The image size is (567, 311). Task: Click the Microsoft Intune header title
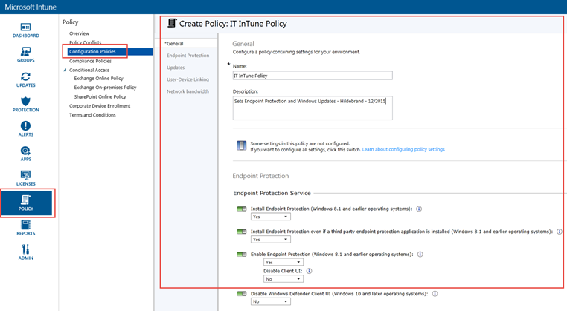(31, 7)
